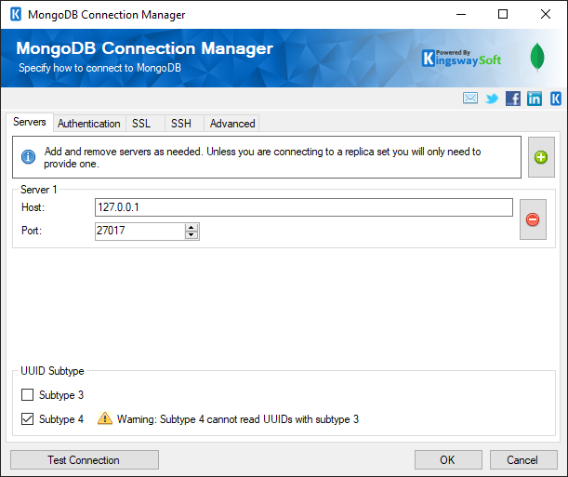
Task: Close the MongoDB Connection Manager window
Action: tap(546, 15)
